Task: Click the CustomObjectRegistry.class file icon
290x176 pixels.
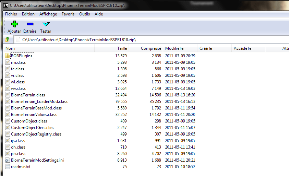Action: click(8, 134)
